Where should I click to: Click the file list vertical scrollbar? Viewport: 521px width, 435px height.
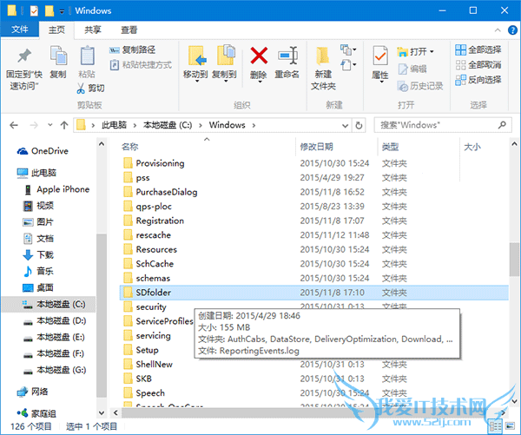coord(514,260)
